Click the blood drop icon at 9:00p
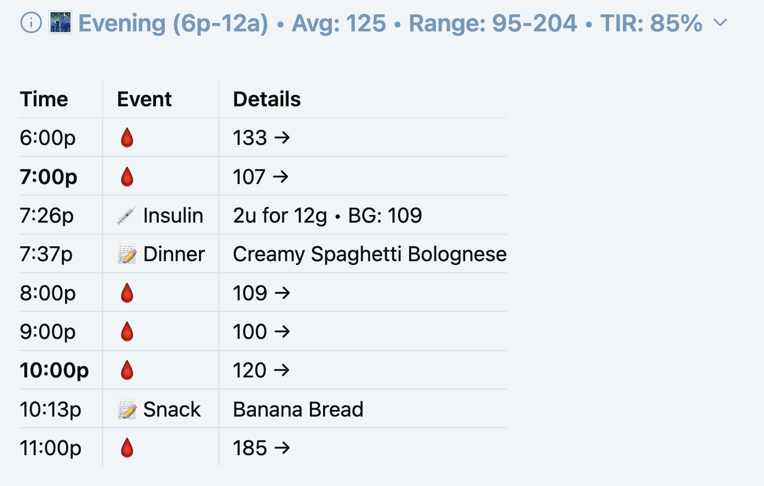The image size is (764, 486). pyautogui.click(x=127, y=332)
